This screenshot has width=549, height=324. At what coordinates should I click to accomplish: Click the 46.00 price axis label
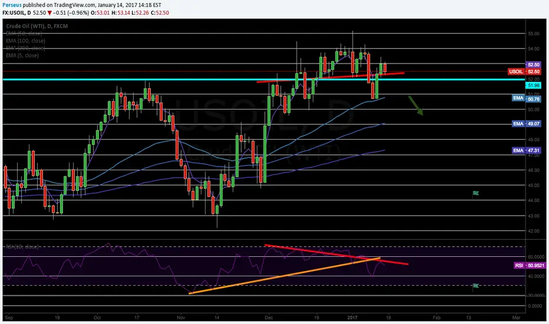[x=534, y=170]
